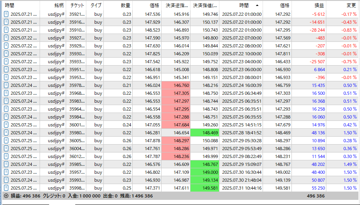Select the green take-profit cell 148.767

(205, 164)
